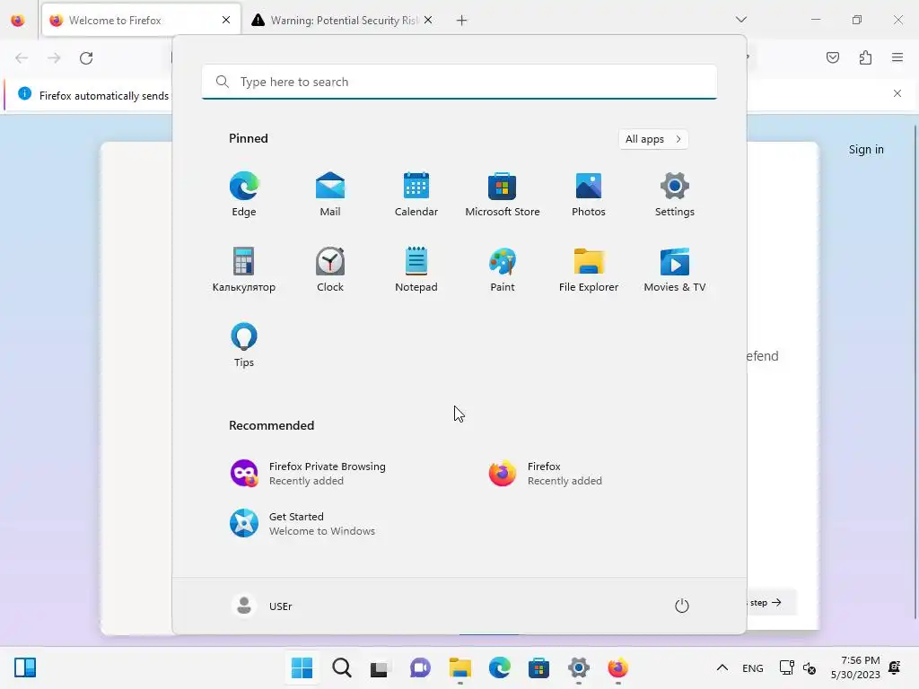Screen dimensions: 919x689
Task: Open the USEr account menu
Action: coord(262,606)
